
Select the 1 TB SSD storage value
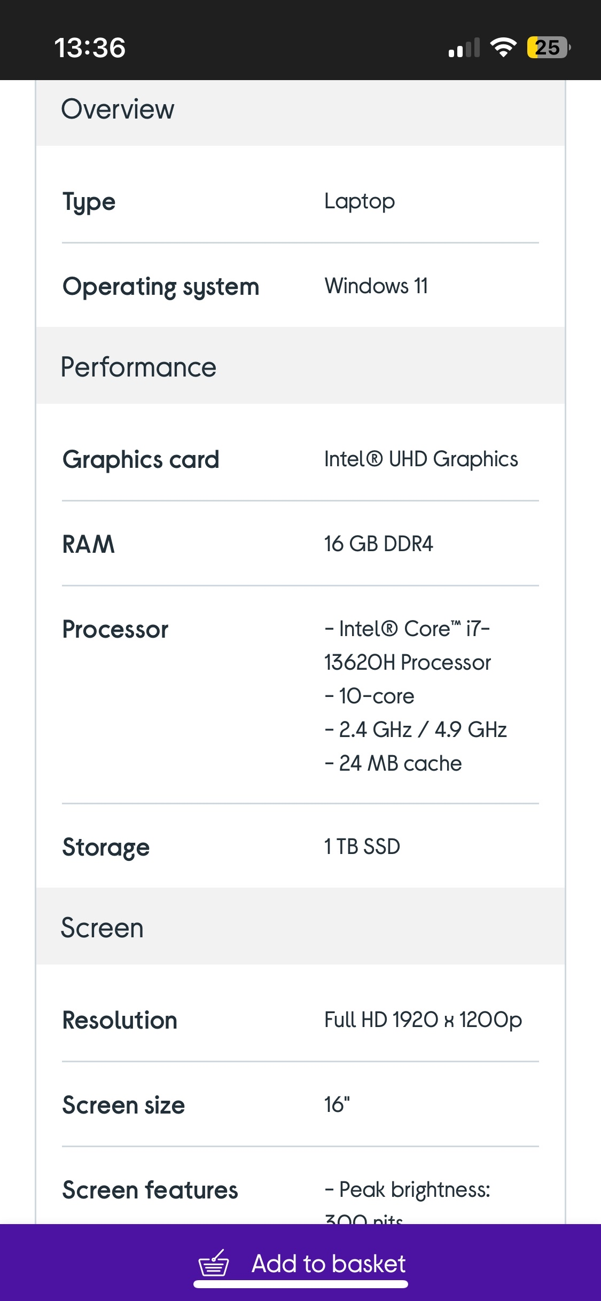[362, 847]
